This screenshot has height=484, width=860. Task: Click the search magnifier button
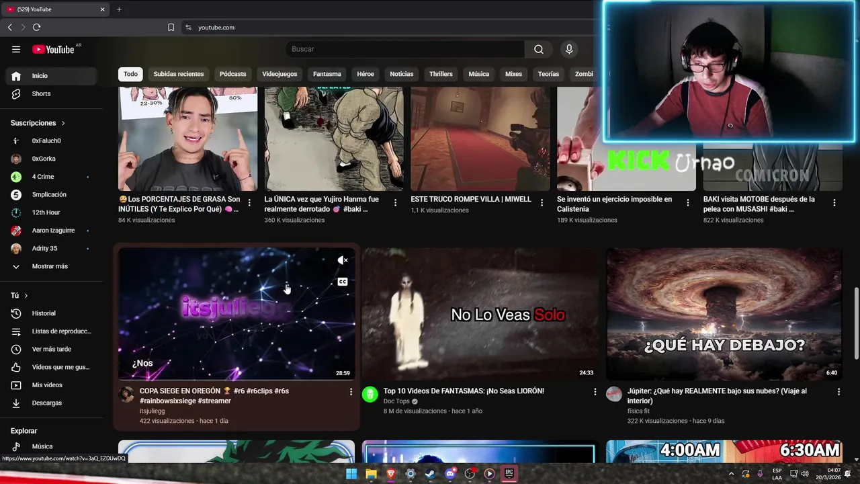[538, 49]
